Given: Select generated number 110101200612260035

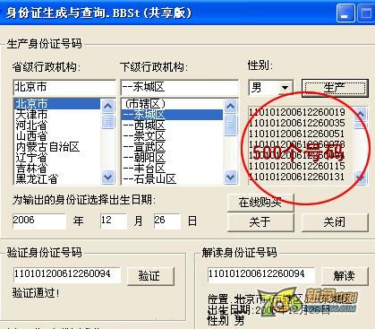Looking at the screenshot, I should 297,123.
